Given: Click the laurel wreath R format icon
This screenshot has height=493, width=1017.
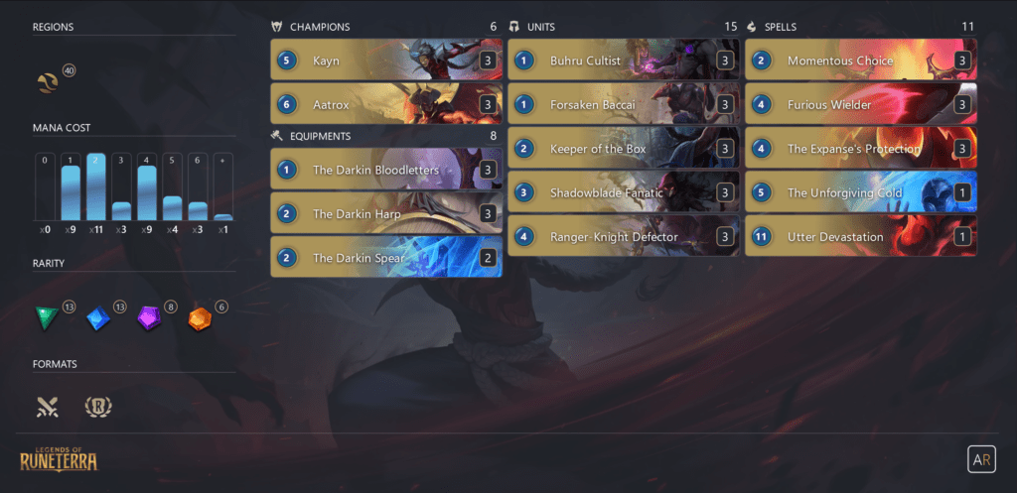Looking at the screenshot, I should click(98, 407).
